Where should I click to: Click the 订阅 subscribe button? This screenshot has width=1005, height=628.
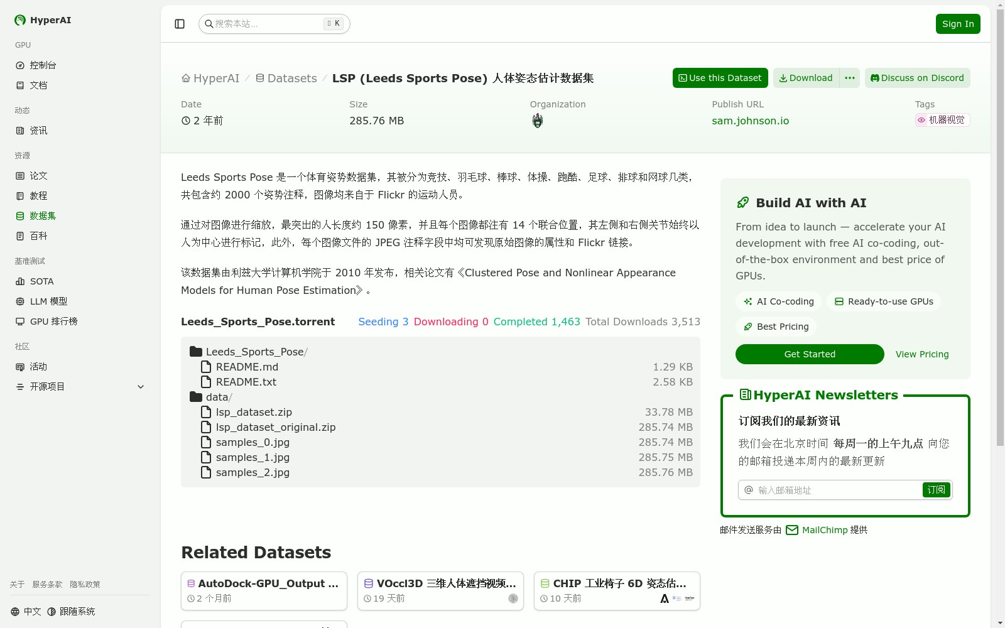coord(936,490)
